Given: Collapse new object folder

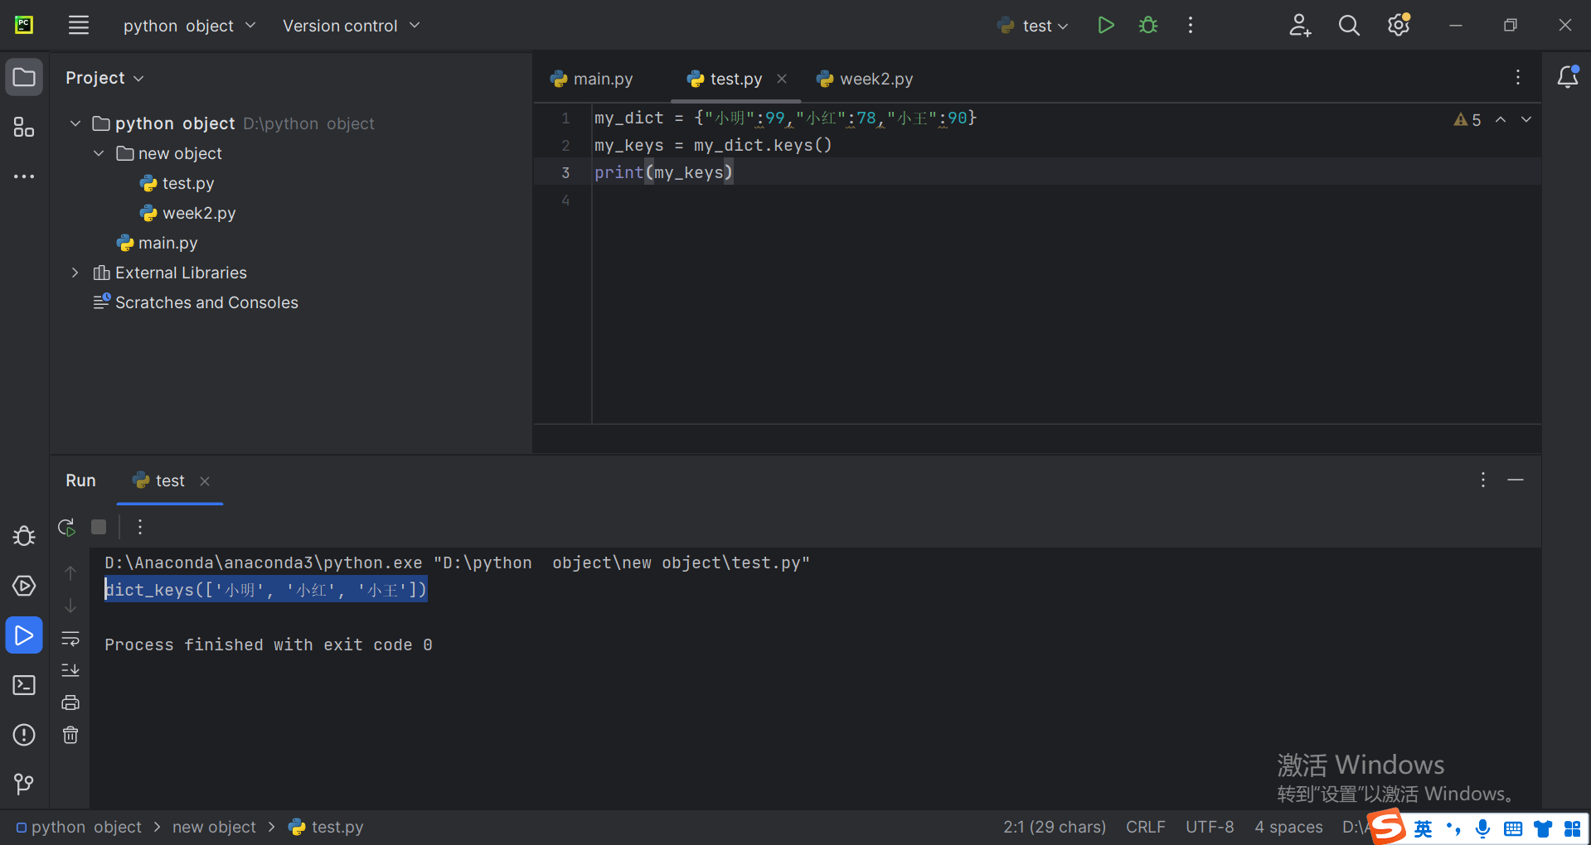Looking at the screenshot, I should pyautogui.click(x=99, y=153).
